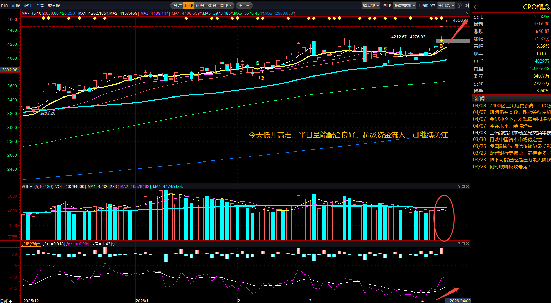Click back arrow beside CPO概念 title
The image size is (551, 303).
pos(475,7)
